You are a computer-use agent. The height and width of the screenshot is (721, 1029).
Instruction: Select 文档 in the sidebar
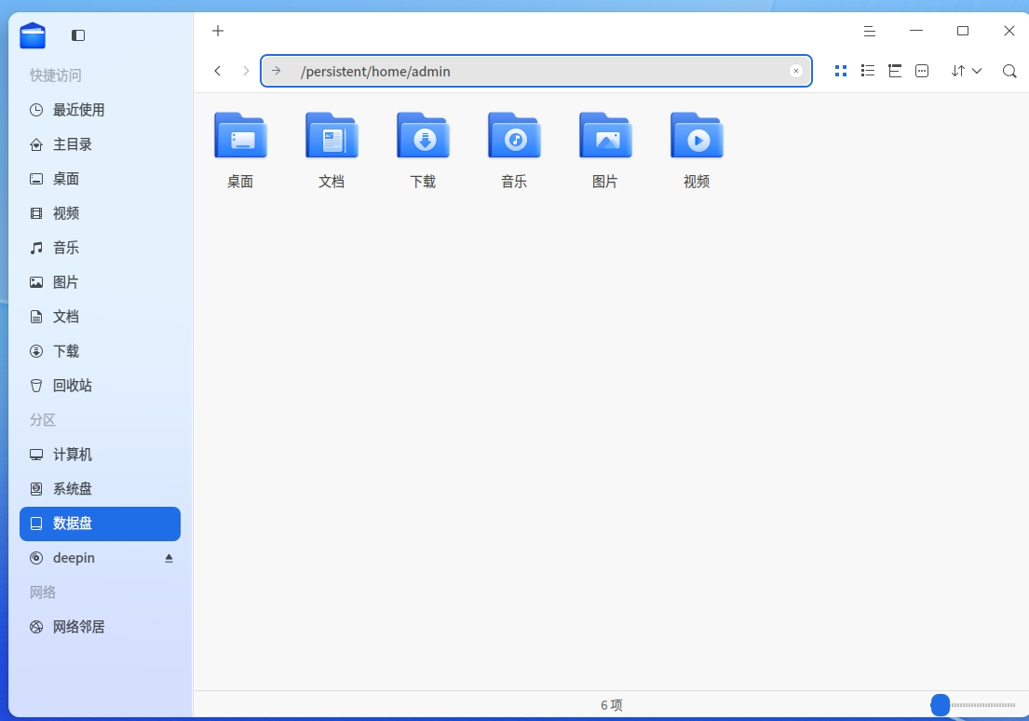(100, 317)
